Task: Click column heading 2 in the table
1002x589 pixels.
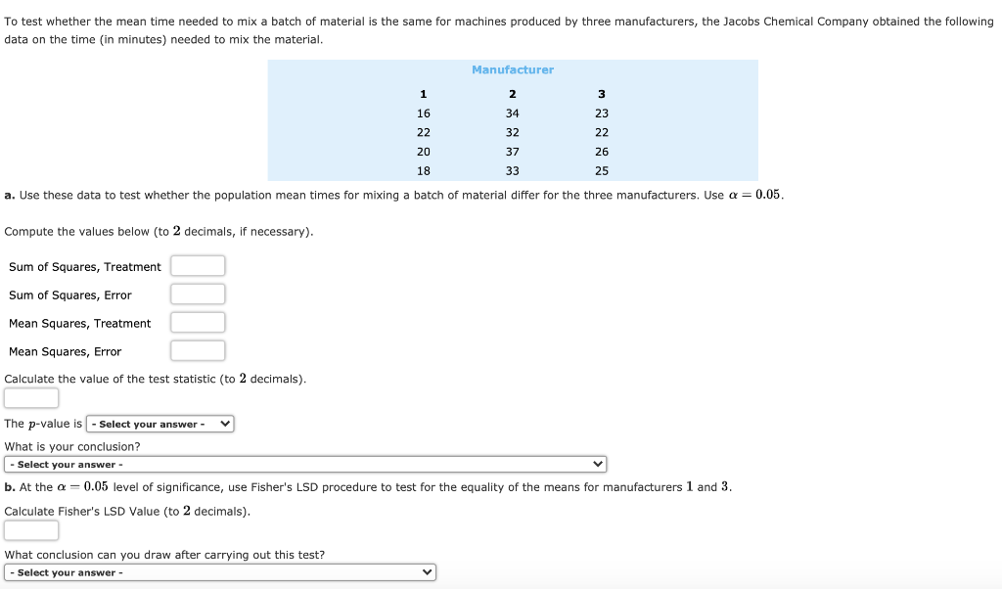Action: click(x=512, y=93)
